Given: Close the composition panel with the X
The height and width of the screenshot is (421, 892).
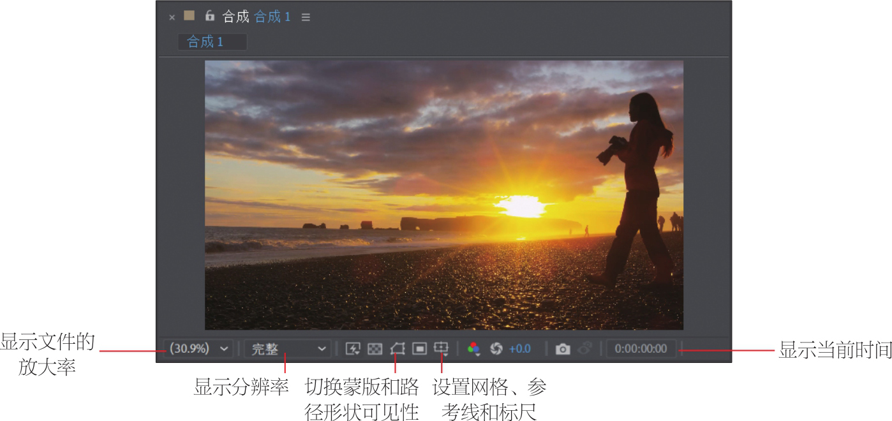Looking at the screenshot, I should (x=172, y=17).
